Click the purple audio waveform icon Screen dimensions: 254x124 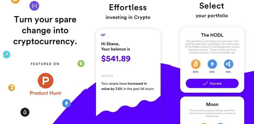(34, 6)
